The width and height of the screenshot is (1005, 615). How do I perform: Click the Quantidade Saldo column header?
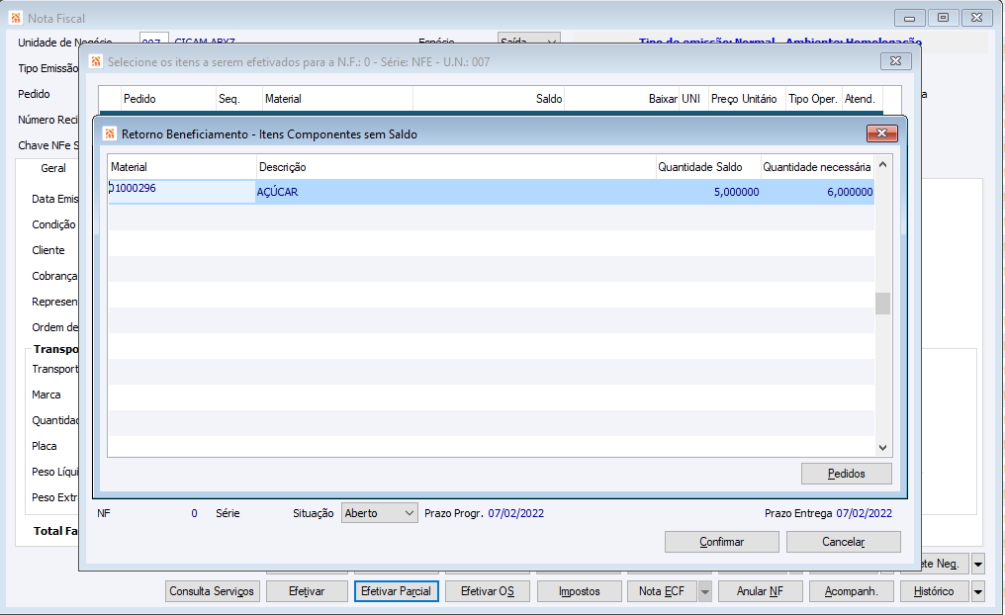[x=708, y=167]
